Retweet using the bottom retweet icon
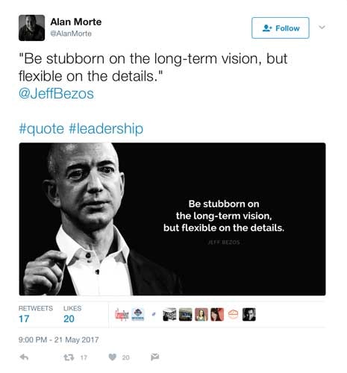The image size is (347, 373). tap(69, 357)
